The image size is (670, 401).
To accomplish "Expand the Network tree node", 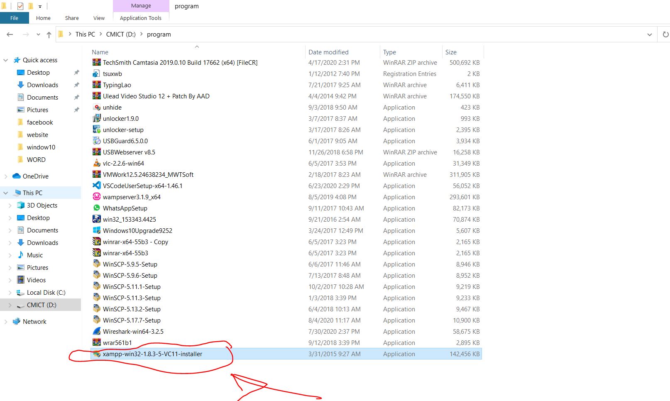I will click(x=6, y=322).
